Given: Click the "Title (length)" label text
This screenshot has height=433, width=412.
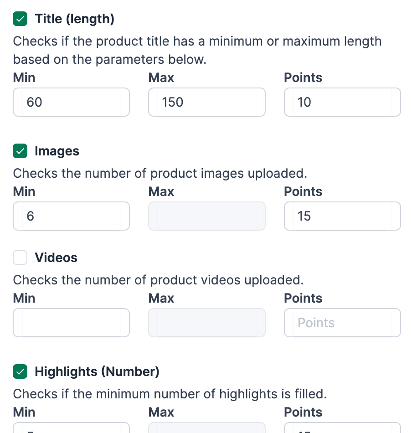Looking at the screenshot, I should 74,19.
